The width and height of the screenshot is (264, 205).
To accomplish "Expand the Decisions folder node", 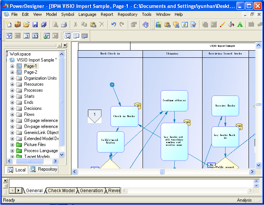I will click(12, 108).
